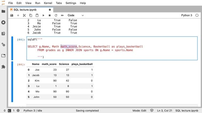Click the plays_basketball column header
The width and height of the screenshot is (202, 113).
pyautogui.click(x=82, y=64)
